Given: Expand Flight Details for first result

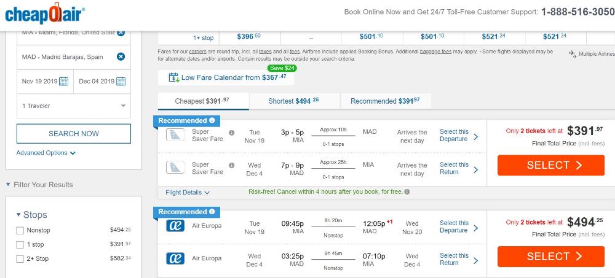Looking at the screenshot, I should [188, 192].
